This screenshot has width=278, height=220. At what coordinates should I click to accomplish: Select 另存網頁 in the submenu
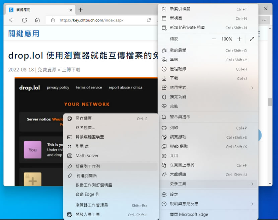[111, 119]
